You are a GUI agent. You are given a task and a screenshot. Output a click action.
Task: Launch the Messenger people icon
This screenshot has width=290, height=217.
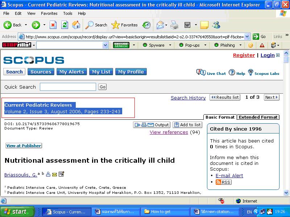[216, 25]
